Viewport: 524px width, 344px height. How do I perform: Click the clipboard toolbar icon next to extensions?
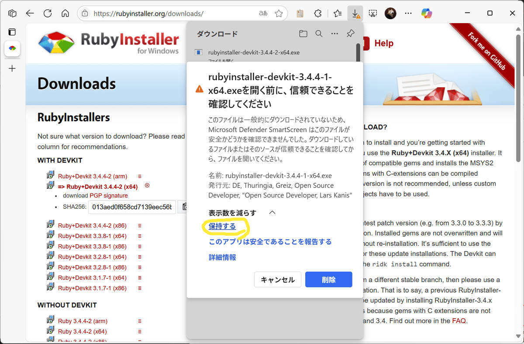(x=300, y=13)
